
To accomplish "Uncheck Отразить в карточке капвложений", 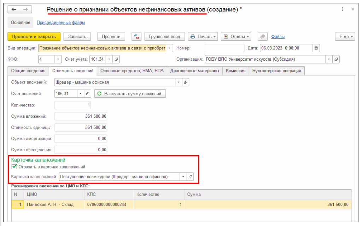I will pyautogui.click(x=14, y=167).
